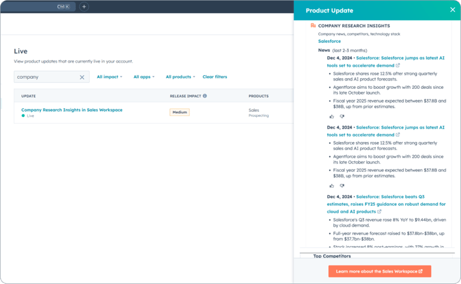
Task: Open Company Research Insights in Sales Workspace
Action: coord(72,110)
